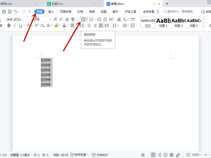Toggle spell check (拼写检查) in status bar
The image size is (211, 158).
pos(80,154)
